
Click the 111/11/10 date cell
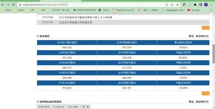pyautogui.click(x=48, y=23)
